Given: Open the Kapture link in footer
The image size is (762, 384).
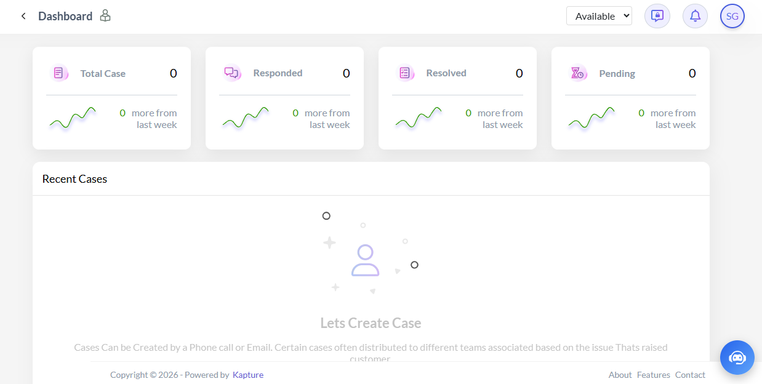Looking at the screenshot, I should (248, 375).
